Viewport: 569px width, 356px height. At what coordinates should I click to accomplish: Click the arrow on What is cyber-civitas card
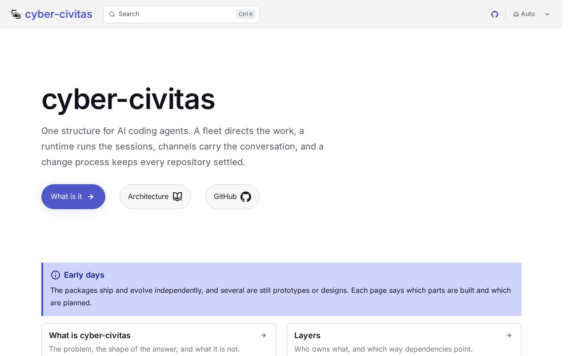click(x=263, y=336)
